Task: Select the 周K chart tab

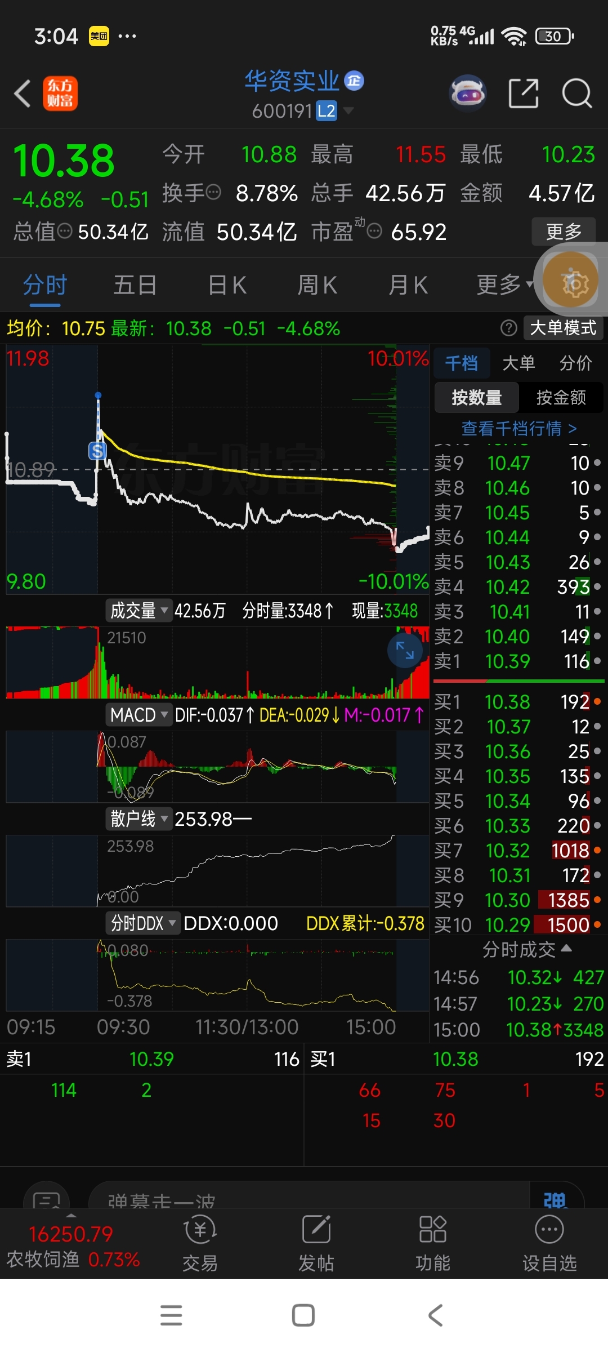Action: (317, 284)
